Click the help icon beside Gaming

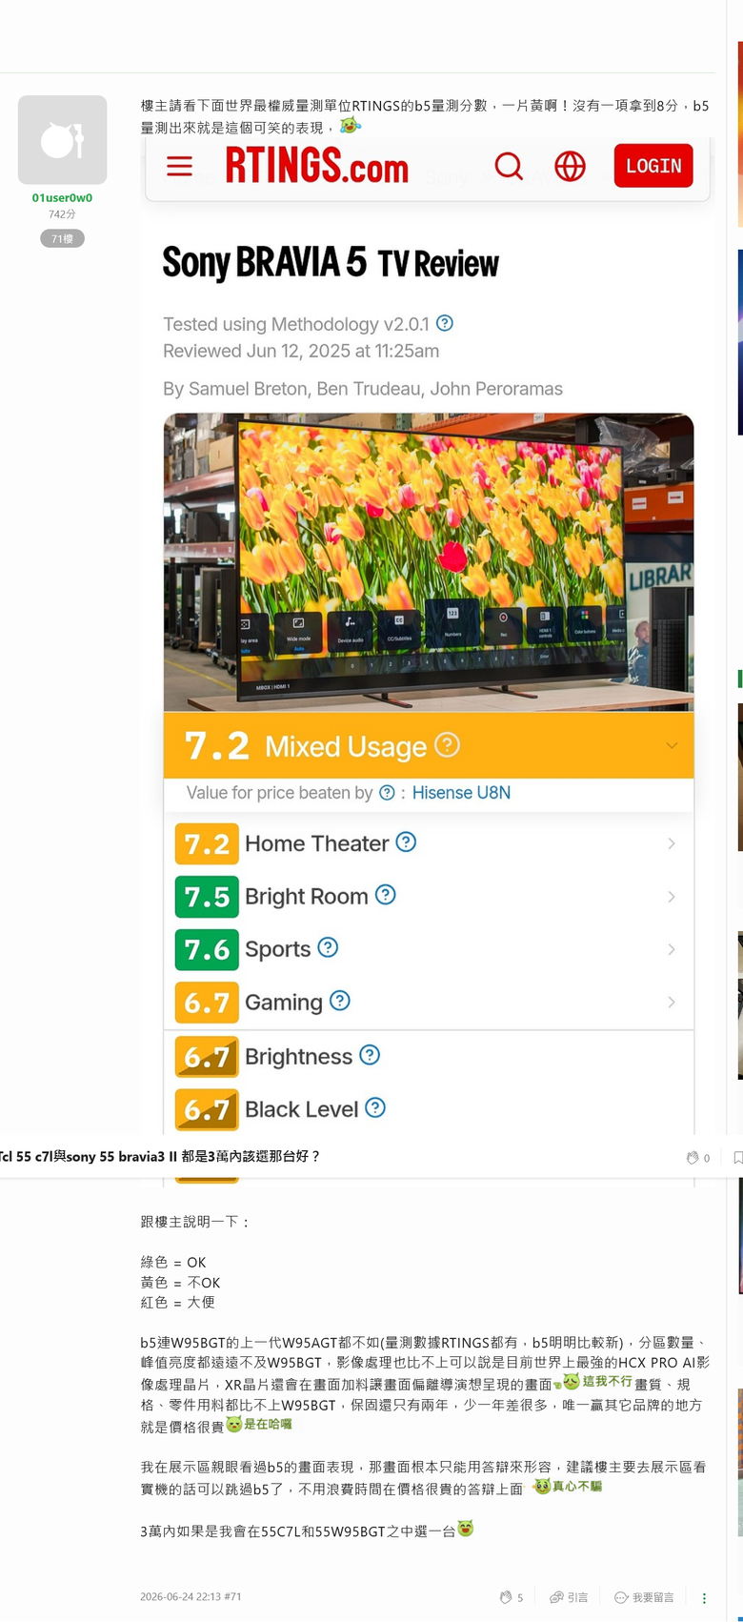pyautogui.click(x=340, y=1000)
